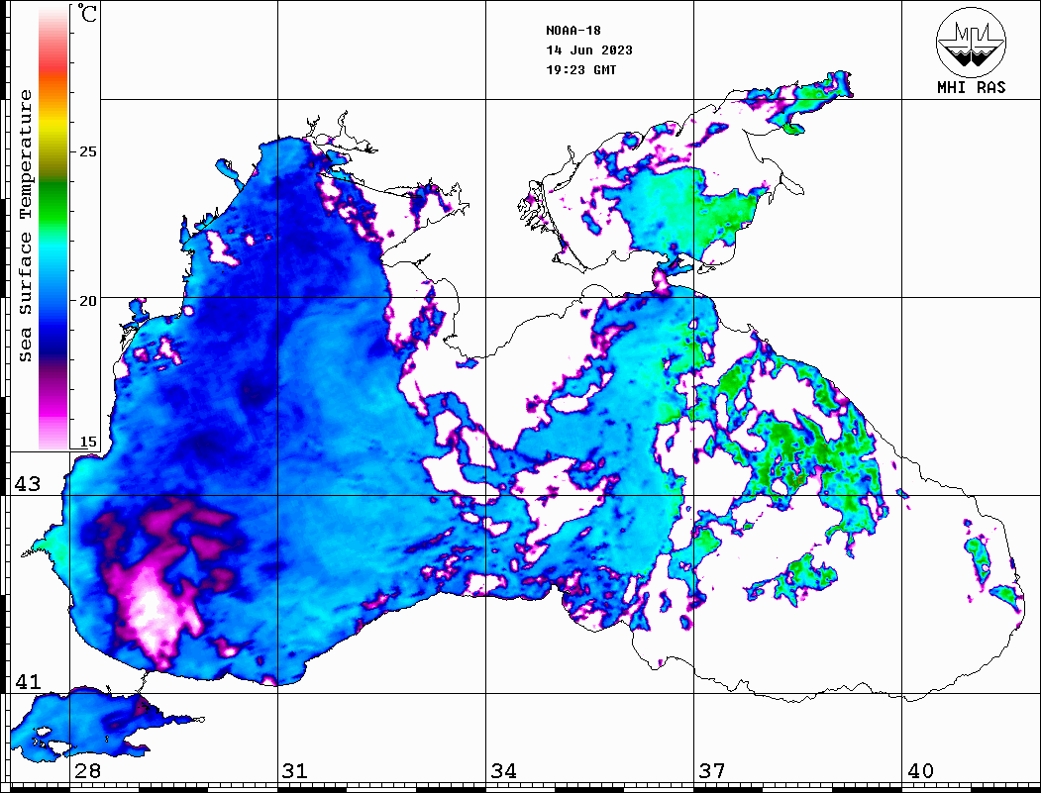This screenshot has height=793, width=1041.
Task: Click latitude label 41
Action: pyautogui.click(x=28, y=681)
